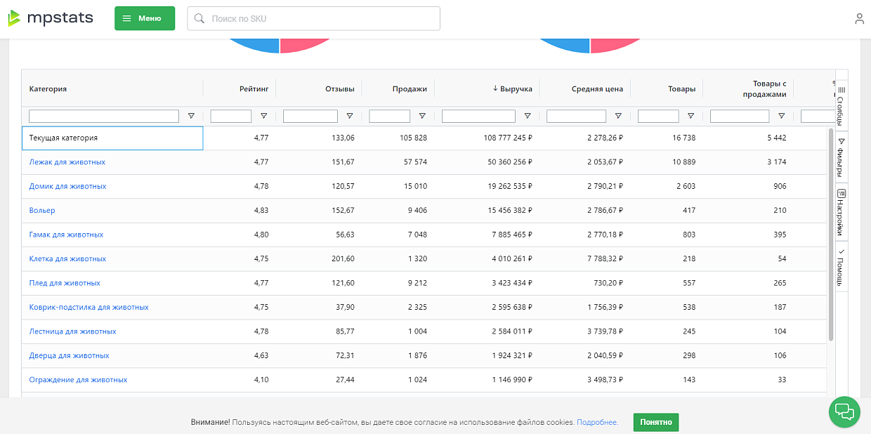Open the Фильтры side panel tab

tap(841, 159)
